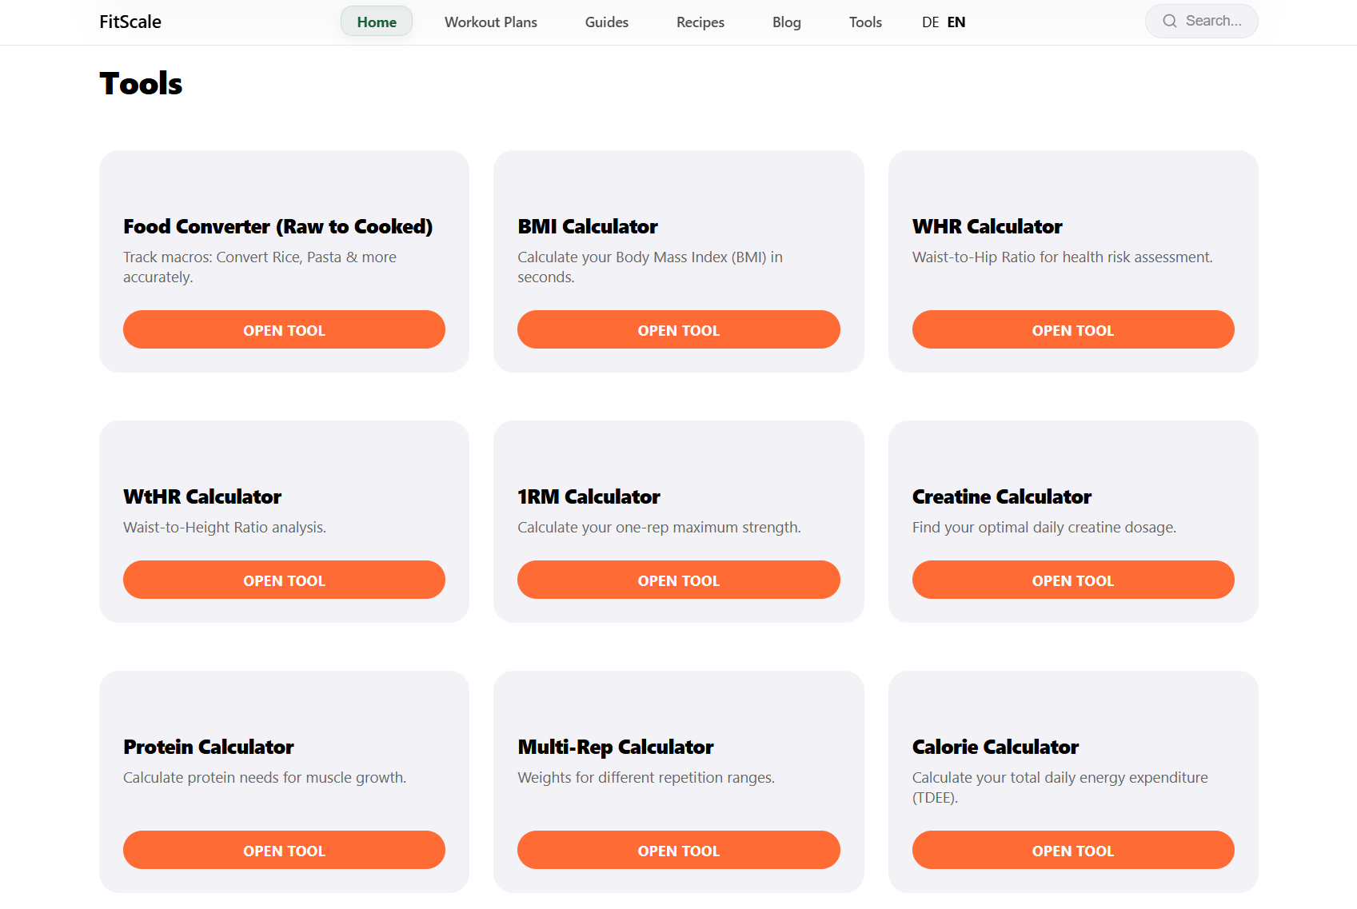Image resolution: width=1357 pixels, height=909 pixels.
Task: Go to the Guides page
Action: [x=606, y=22]
